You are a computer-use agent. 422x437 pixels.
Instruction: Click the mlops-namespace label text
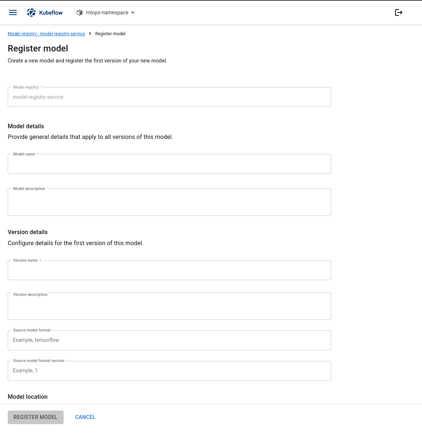pyautogui.click(x=107, y=12)
